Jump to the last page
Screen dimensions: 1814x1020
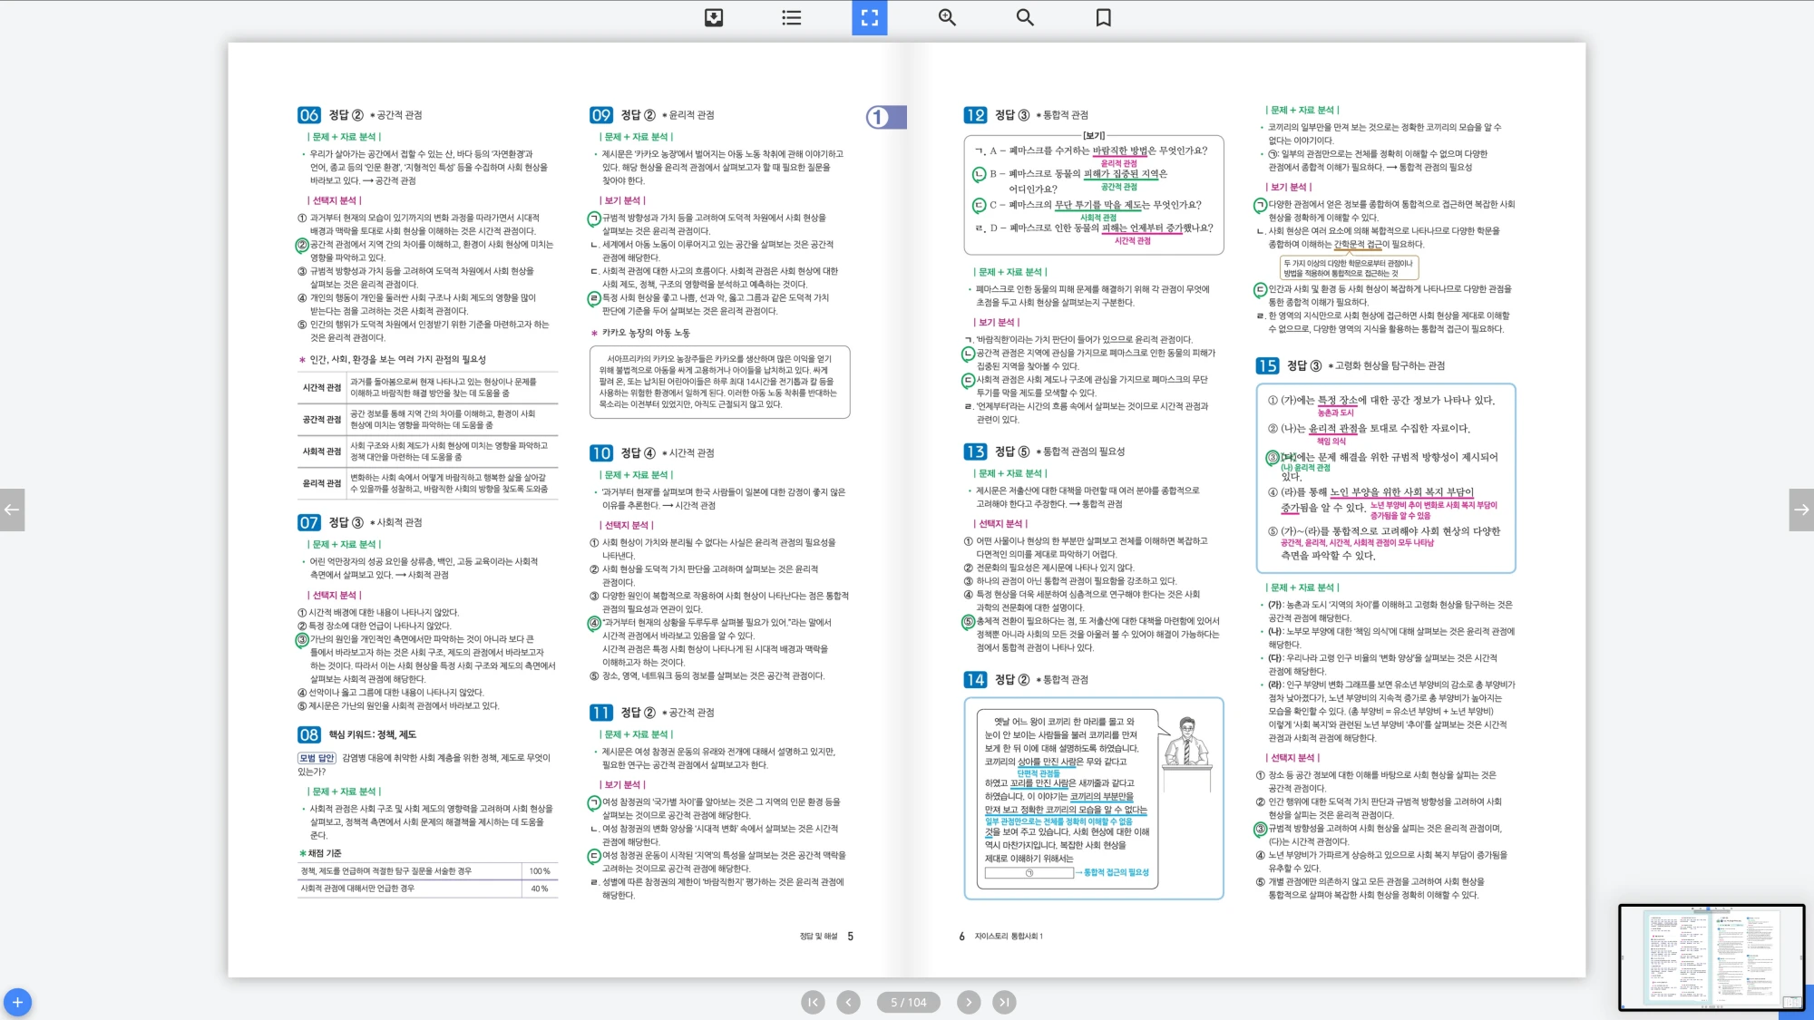point(1004,1002)
